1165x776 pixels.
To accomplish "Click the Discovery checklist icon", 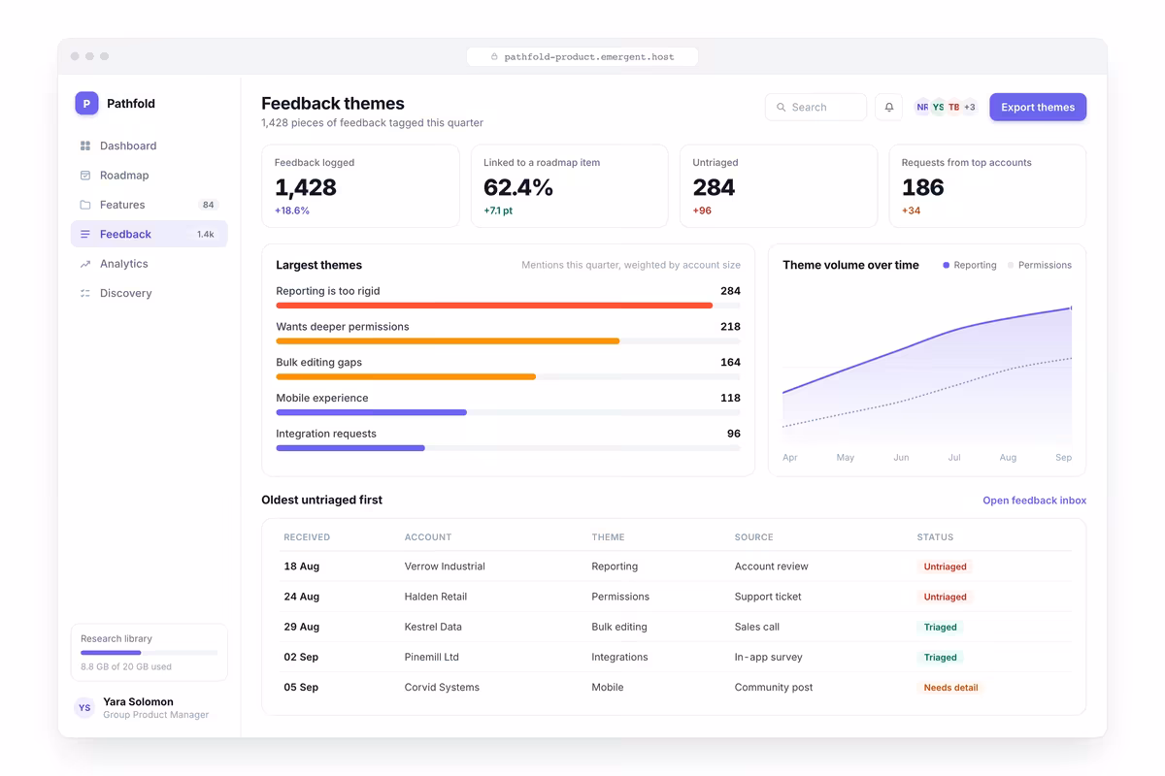I will [x=85, y=293].
